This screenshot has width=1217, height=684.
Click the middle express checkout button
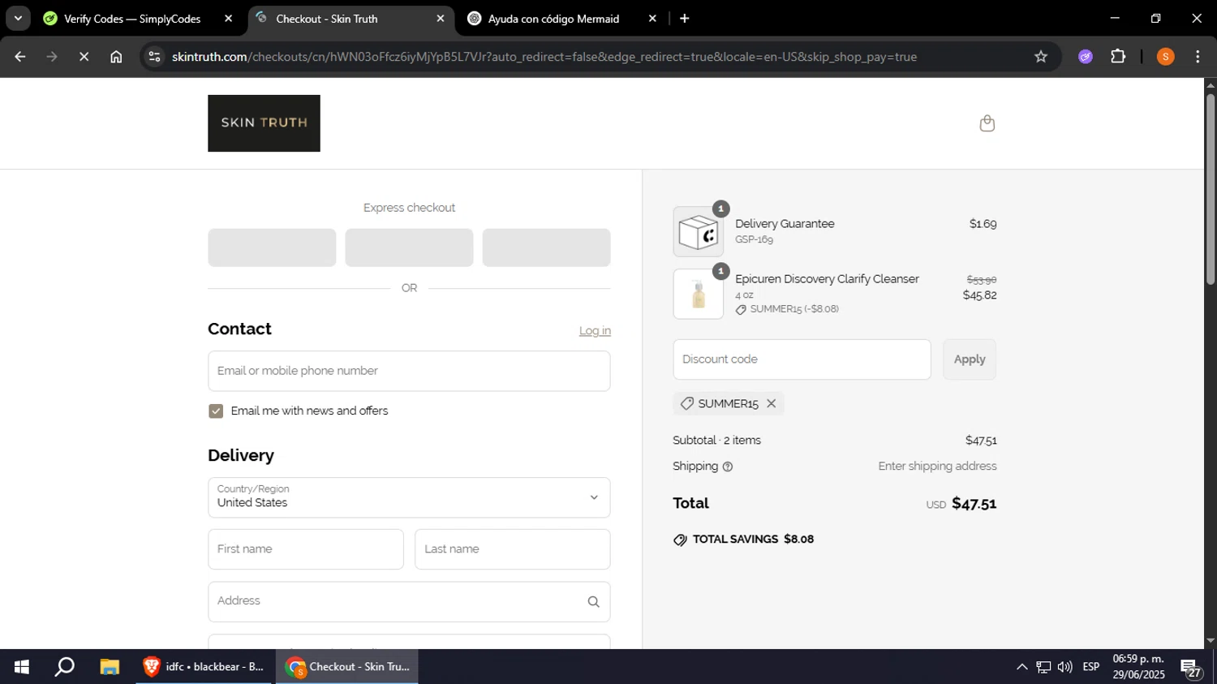tap(409, 247)
